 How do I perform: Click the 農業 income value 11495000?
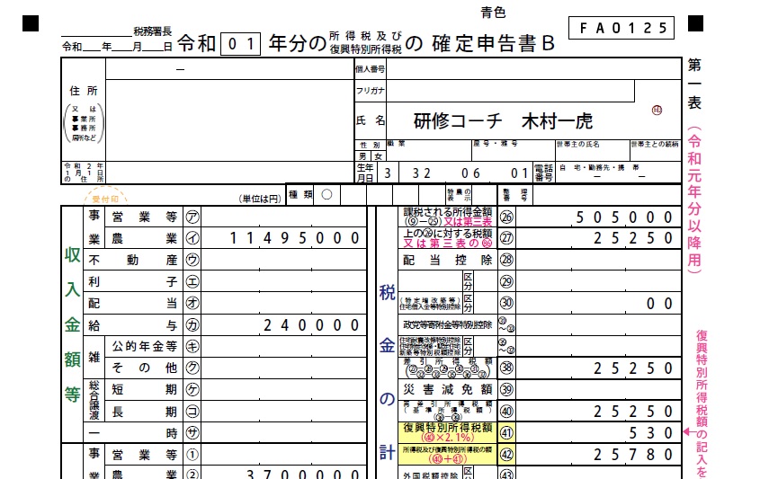[x=294, y=238]
